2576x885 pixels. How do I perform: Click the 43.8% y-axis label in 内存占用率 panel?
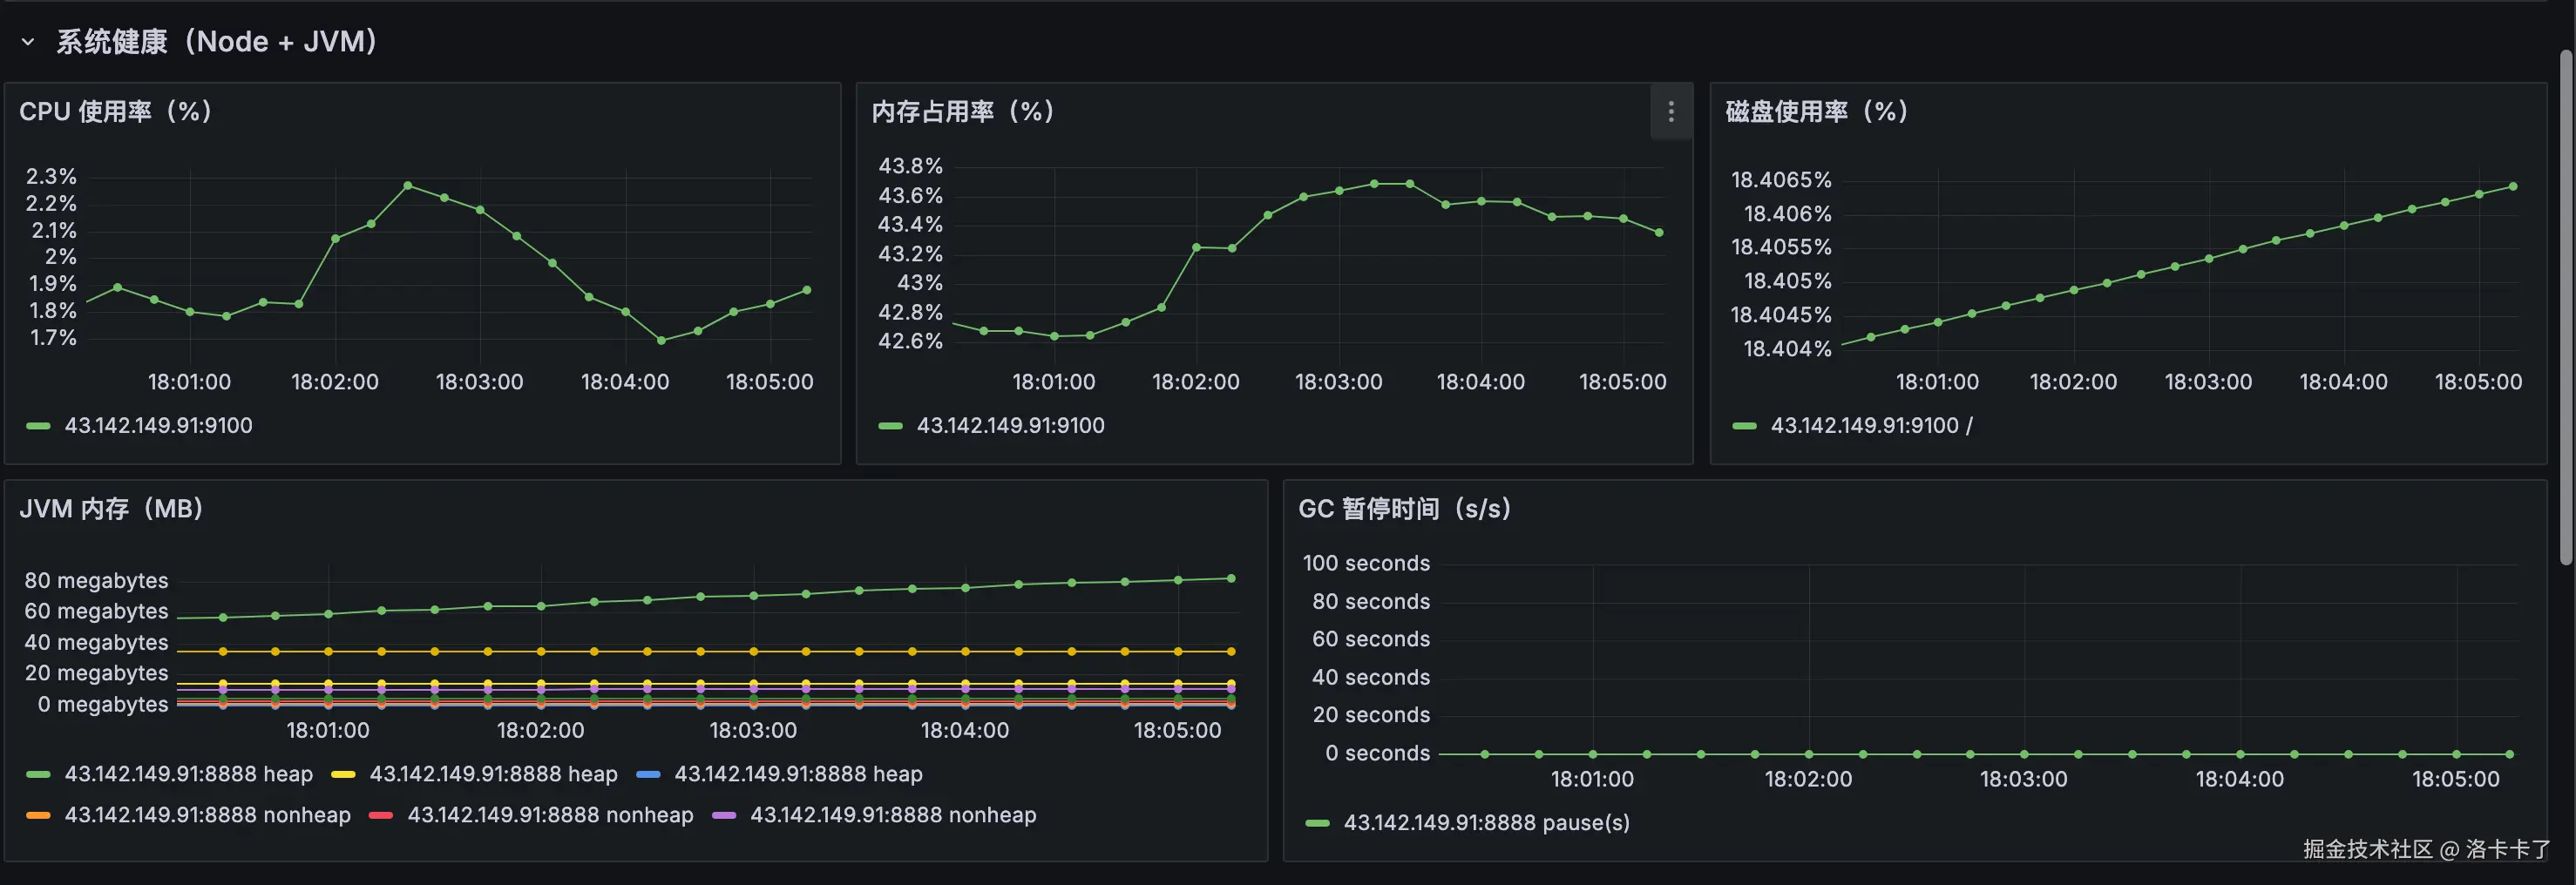point(910,166)
